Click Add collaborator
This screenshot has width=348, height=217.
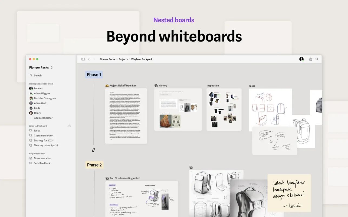[x=41, y=118]
